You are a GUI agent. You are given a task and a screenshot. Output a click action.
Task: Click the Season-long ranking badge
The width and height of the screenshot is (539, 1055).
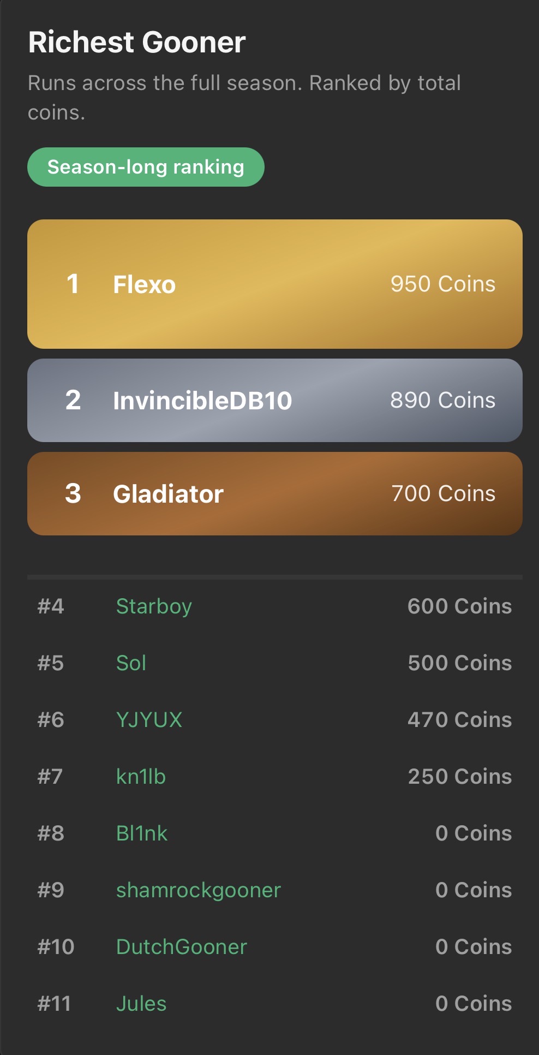point(146,167)
